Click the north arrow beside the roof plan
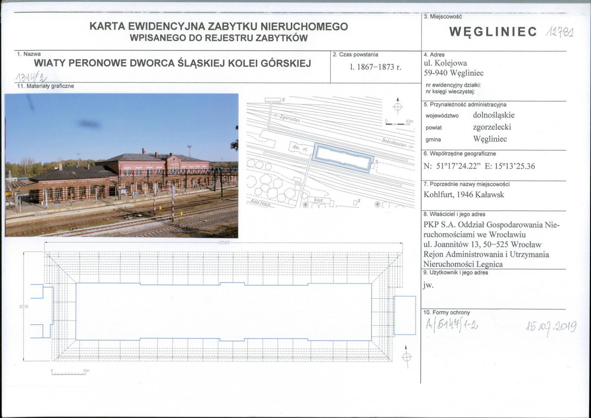Viewport: 591px width, 418px height. [x=406, y=356]
